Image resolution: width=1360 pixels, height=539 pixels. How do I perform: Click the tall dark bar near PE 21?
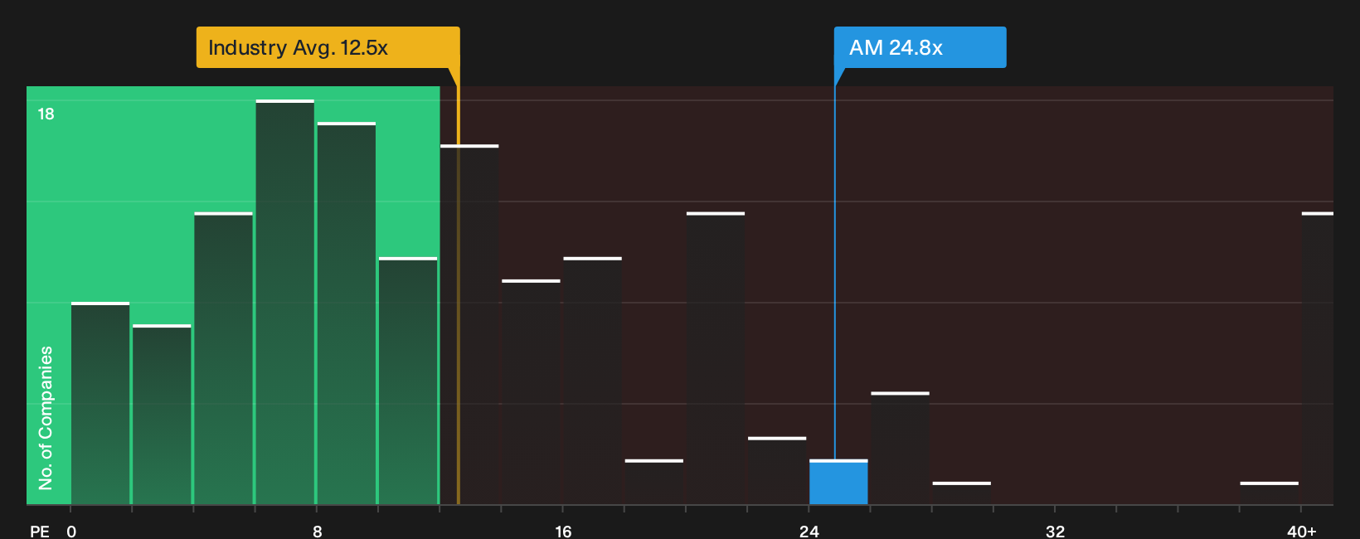point(716,358)
